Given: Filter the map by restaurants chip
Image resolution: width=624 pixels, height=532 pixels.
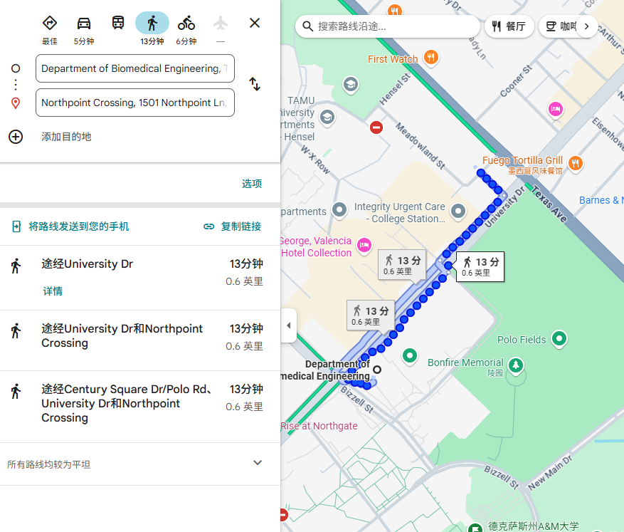Looking at the screenshot, I should (509, 26).
